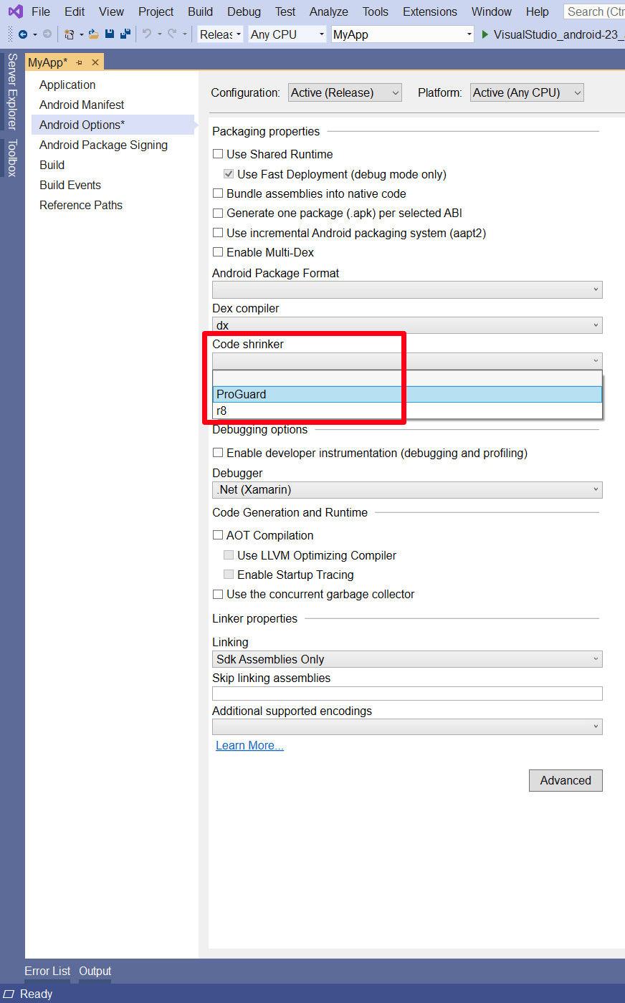Open the Help menu
Screen dimensions: 625x1003
click(x=537, y=11)
